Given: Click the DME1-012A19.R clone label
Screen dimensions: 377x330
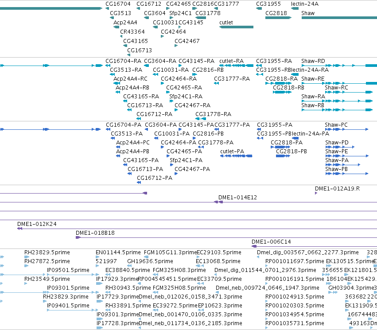Looking at the screenshot, I should 337,189.
